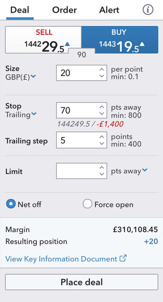
Task: Open View Key Information Document link
Action: coord(61,259)
